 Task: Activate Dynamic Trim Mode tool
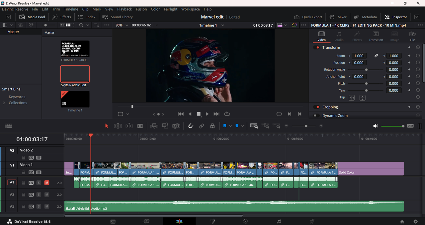129,126
